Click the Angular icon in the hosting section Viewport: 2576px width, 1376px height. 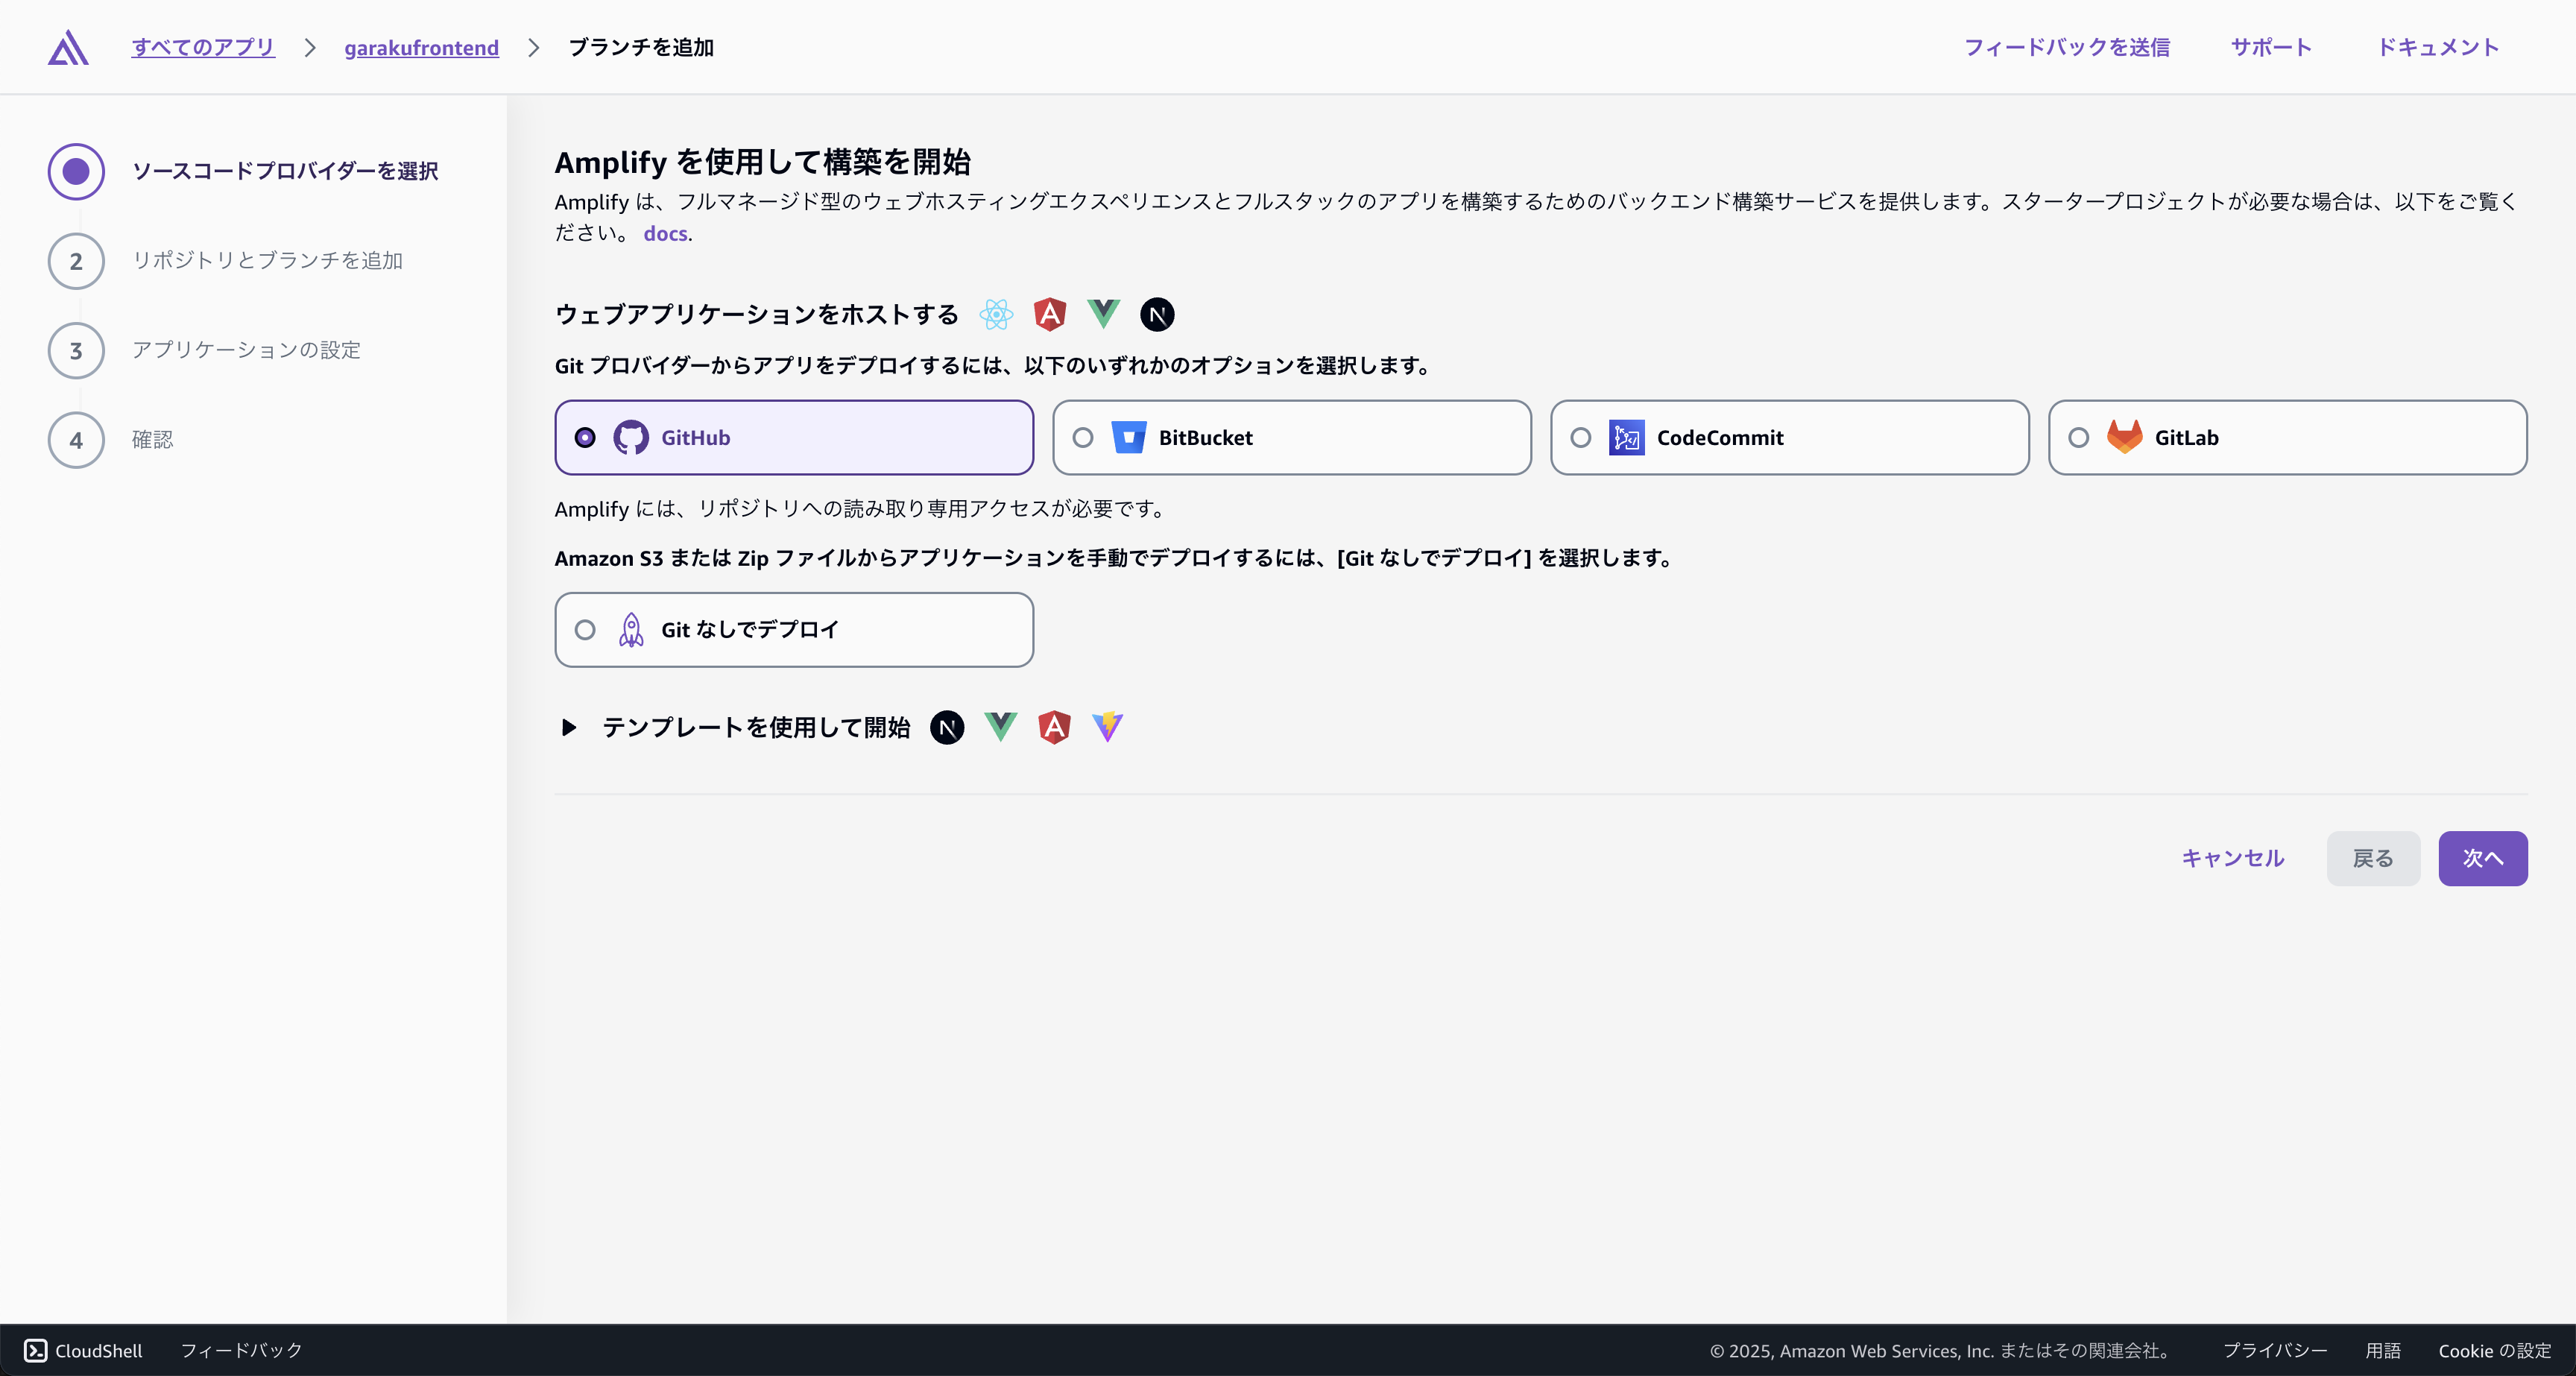pos(1049,314)
